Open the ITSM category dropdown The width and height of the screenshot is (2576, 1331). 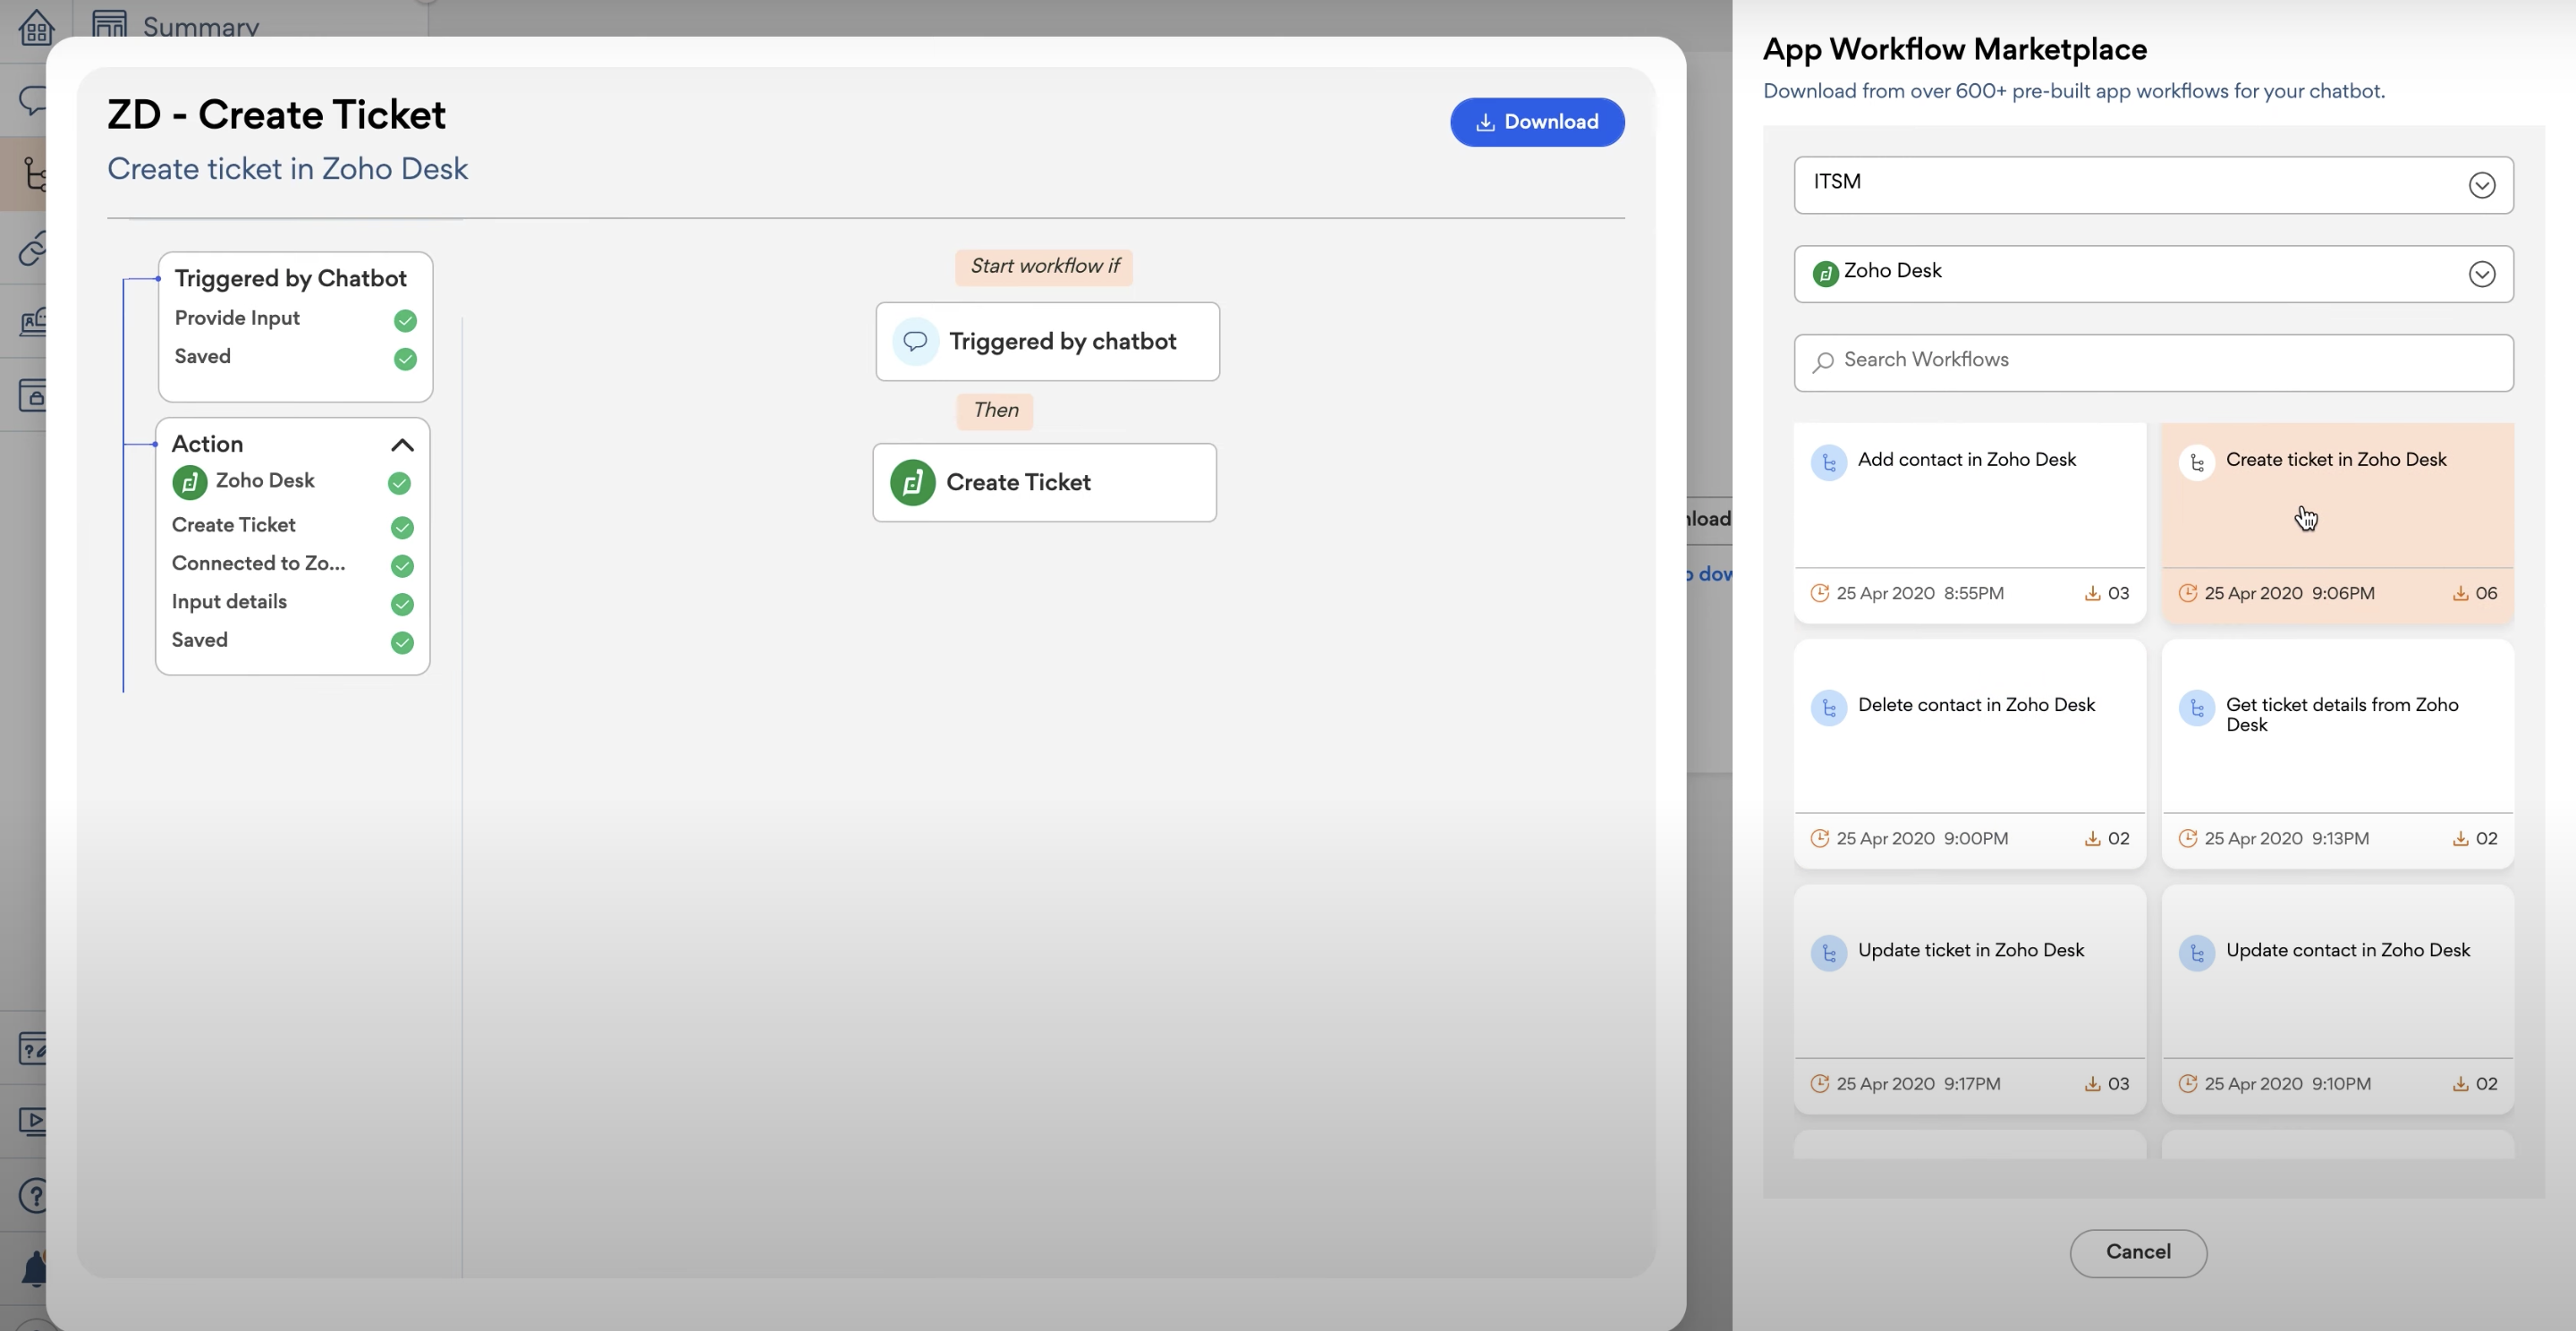pos(2152,185)
